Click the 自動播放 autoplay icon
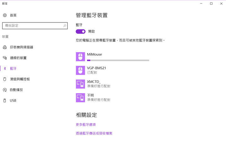 tap(5, 90)
